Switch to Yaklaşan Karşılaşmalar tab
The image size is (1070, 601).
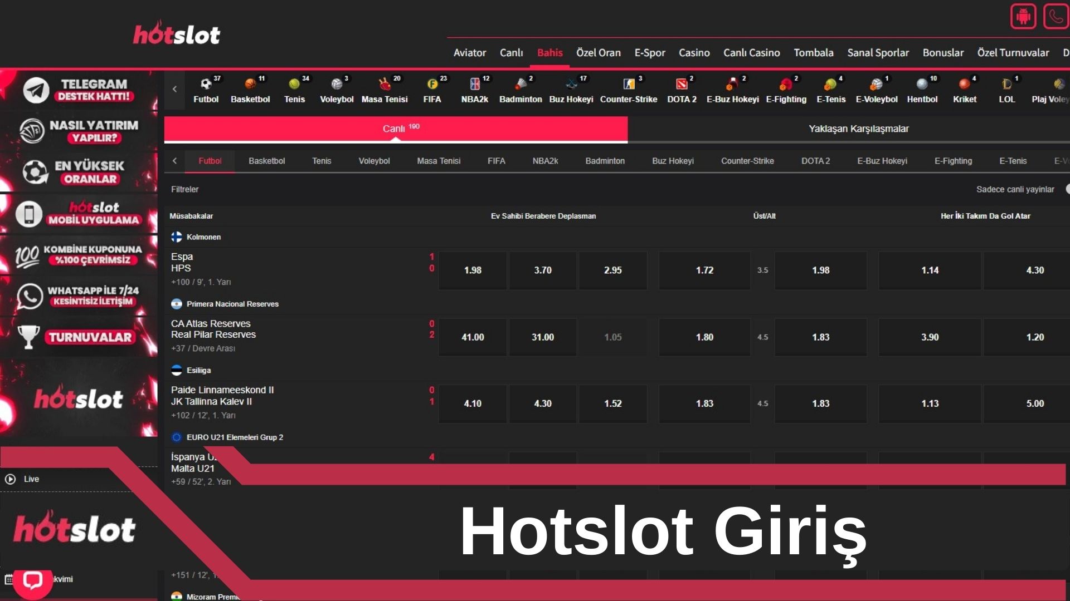pyautogui.click(x=858, y=129)
